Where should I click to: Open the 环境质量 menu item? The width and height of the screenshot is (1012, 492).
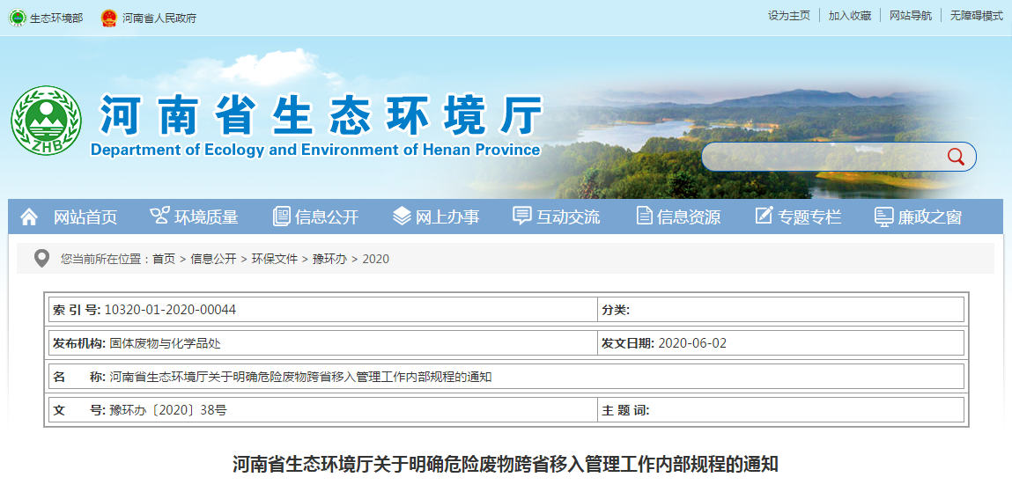[x=206, y=217]
